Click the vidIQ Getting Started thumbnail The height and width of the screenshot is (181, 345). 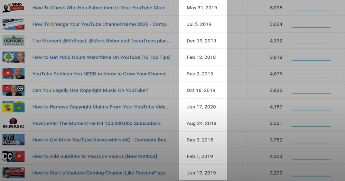click(13, 140)
